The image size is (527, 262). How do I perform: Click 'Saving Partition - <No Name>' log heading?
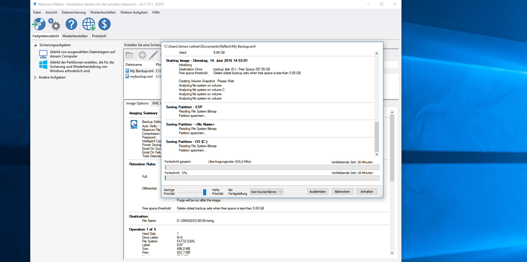click(x=190, y=124)
